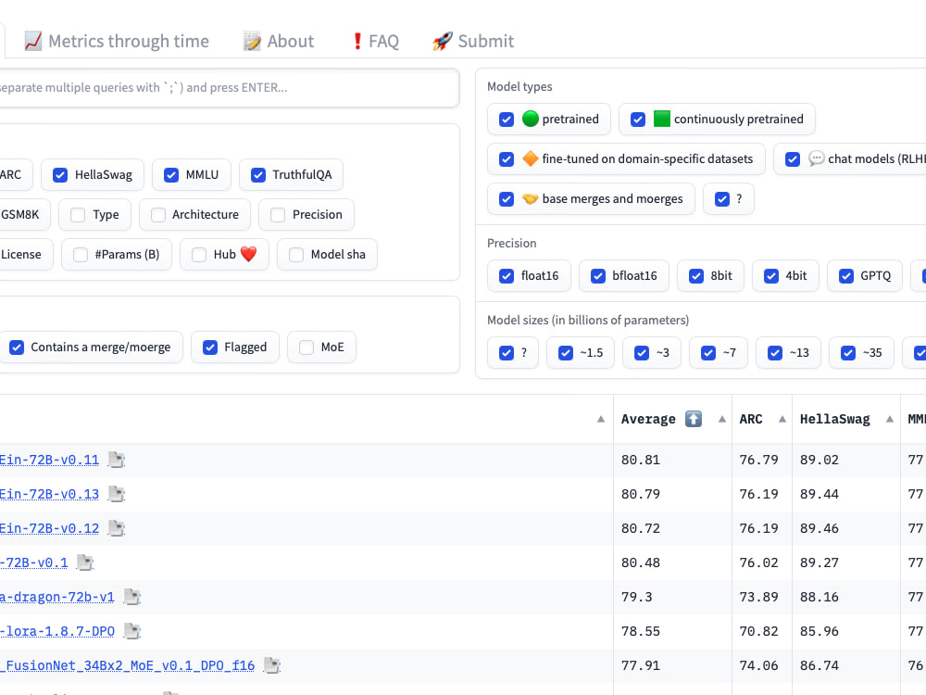Click the Average value 80.81
Image resolution: width=926 pixels, height=695 pixels.
tap(641, 460)
